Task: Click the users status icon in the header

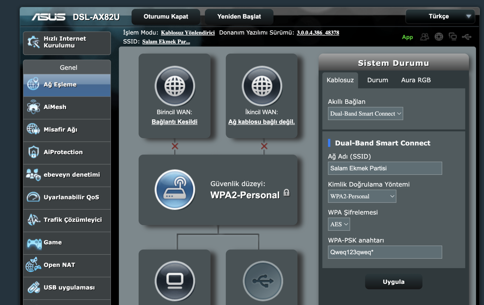Action: click(424, 37)
